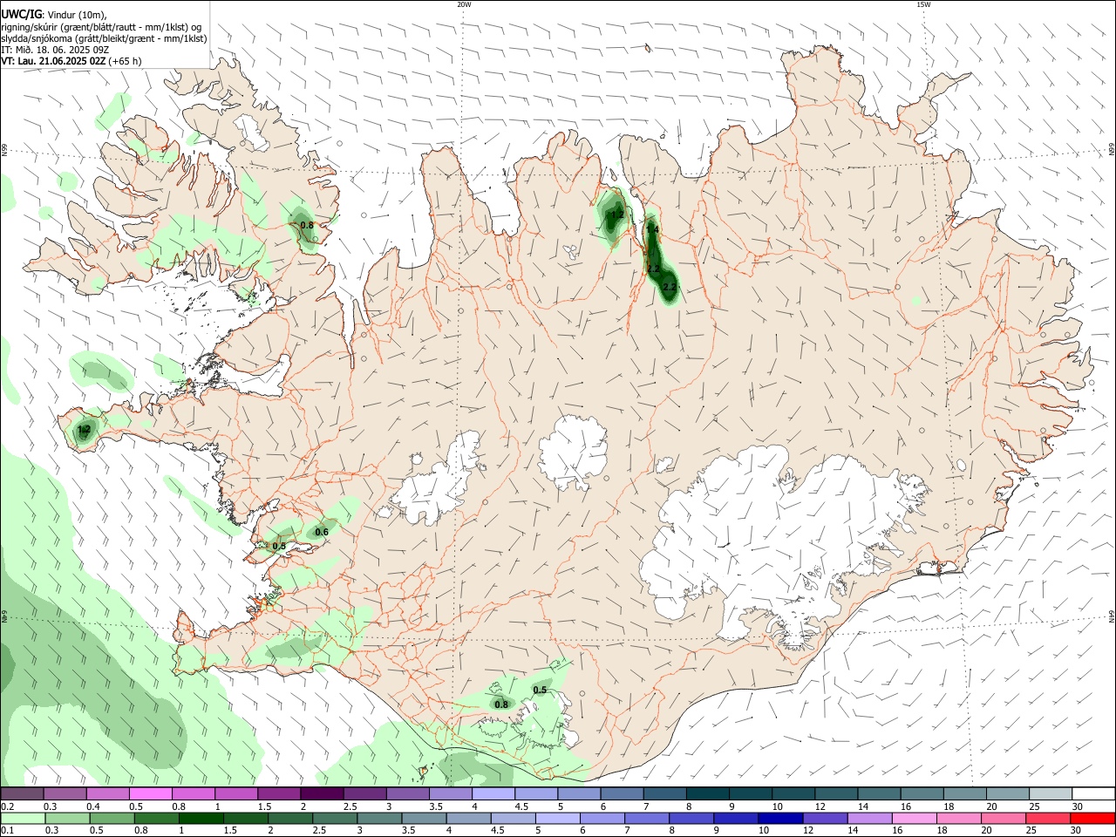Click the round Hofsjökull glacier in central Iceland
This screenshot has height=837, width=1116.
[573, 452]
